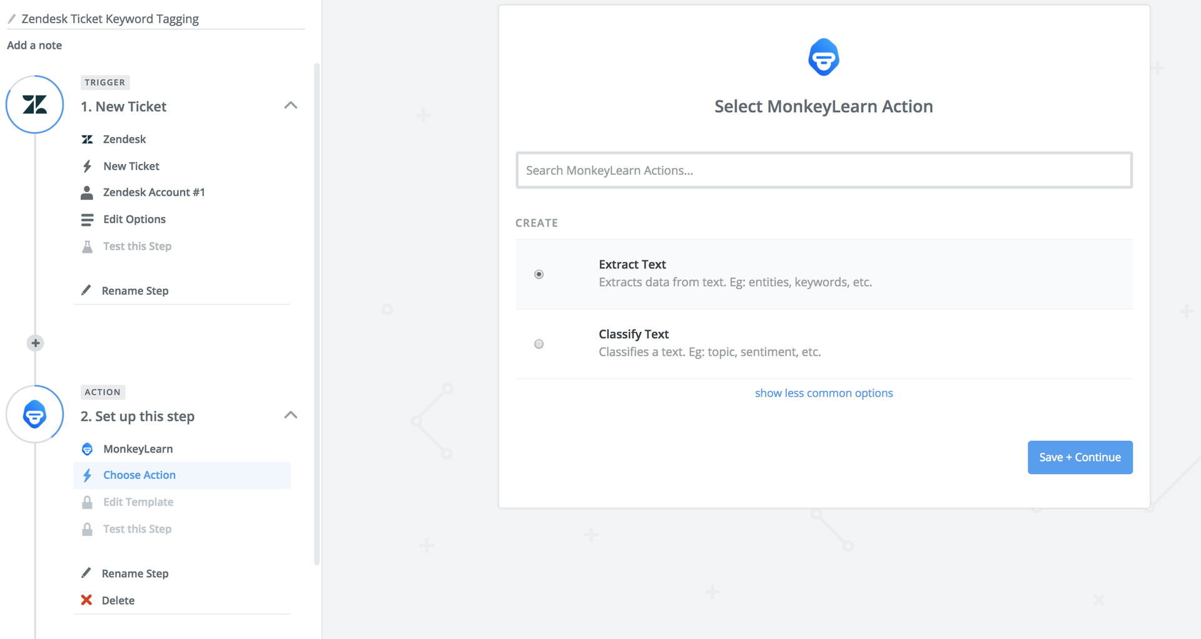This screenshot has width=1201, height=639.
Task: Click Add a note link
Action: [34, 45]
